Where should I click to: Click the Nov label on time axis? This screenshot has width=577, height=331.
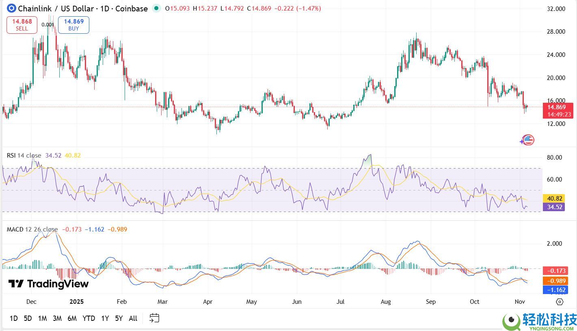coord(520,302)
